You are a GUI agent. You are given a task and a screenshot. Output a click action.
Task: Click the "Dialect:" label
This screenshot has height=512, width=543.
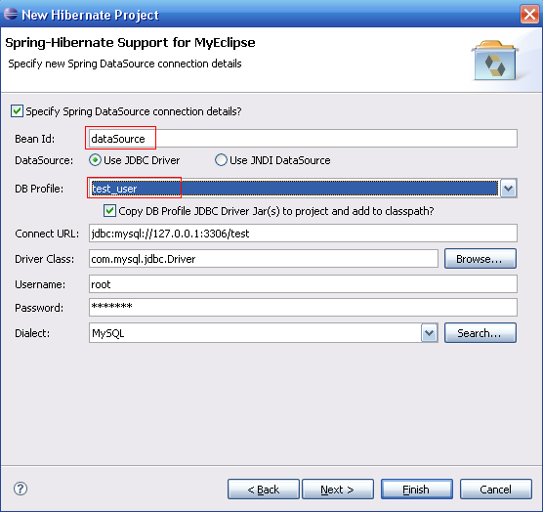click(32, 333)
